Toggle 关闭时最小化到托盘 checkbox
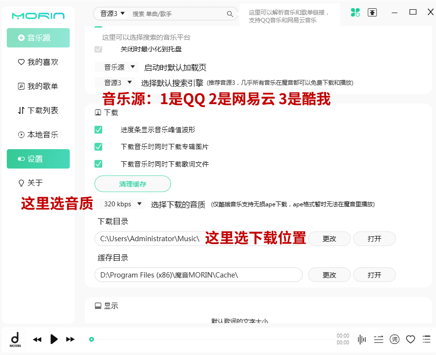This screenshot has height=355, width=436. tap(98, 49)
